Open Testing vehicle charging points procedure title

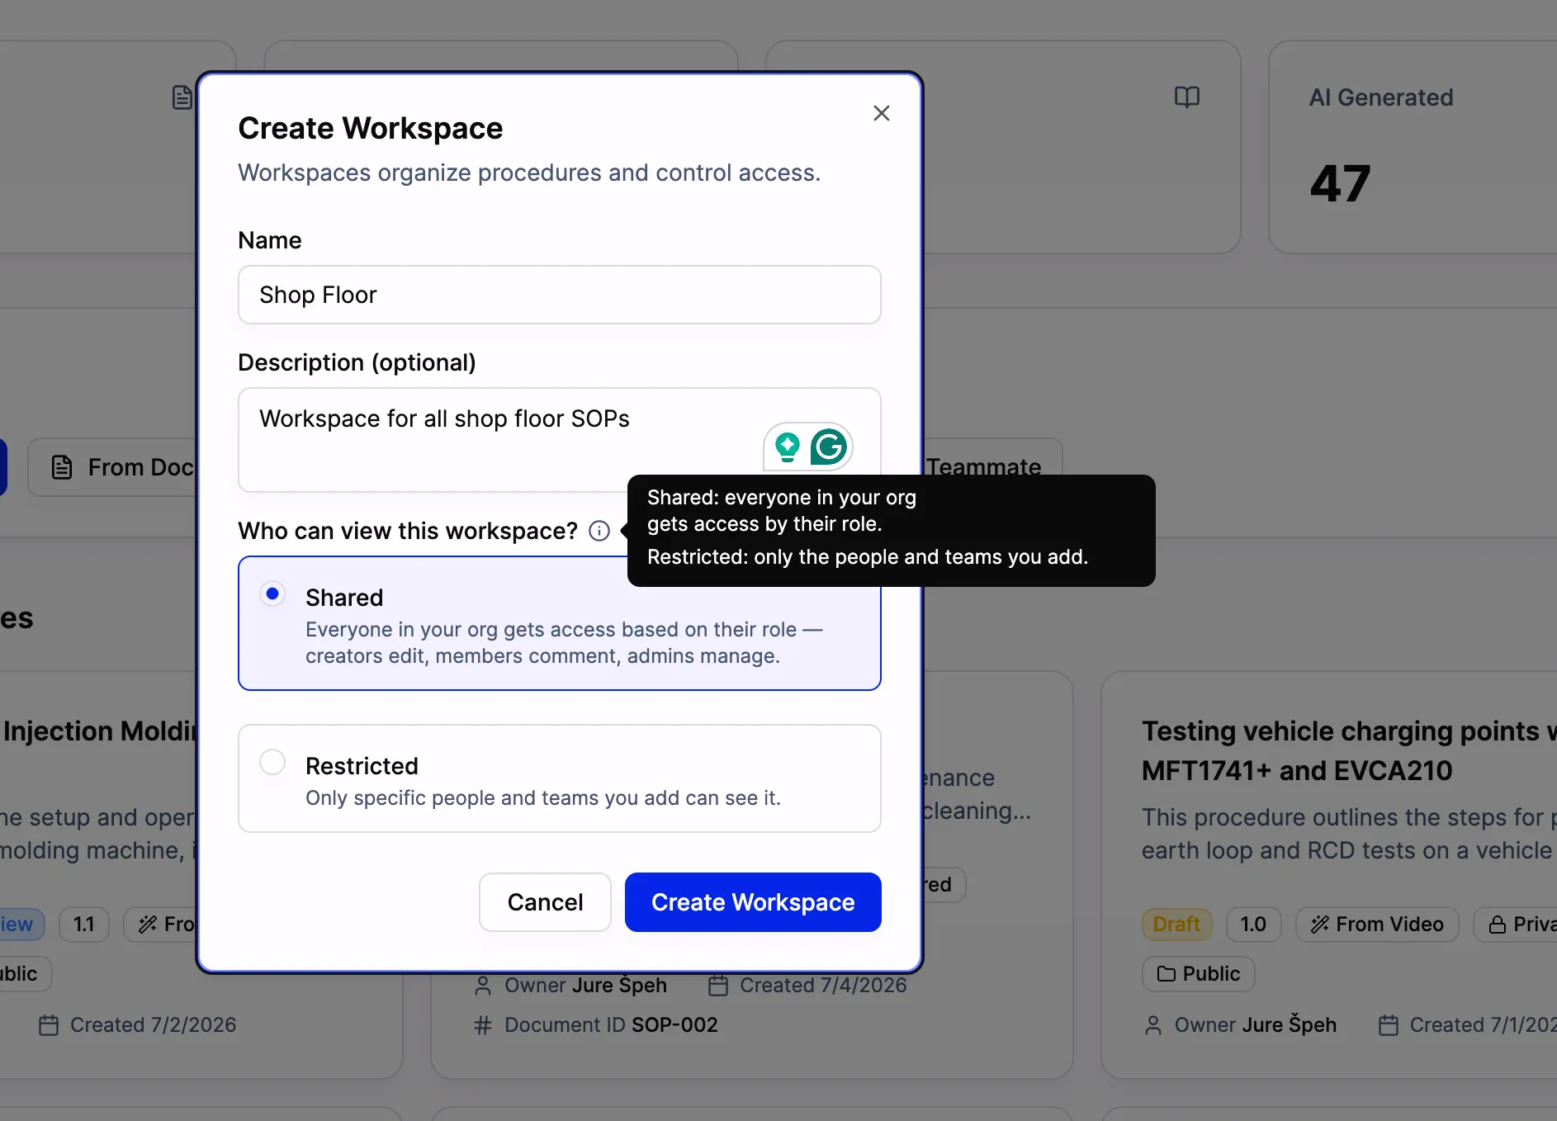1349,750
